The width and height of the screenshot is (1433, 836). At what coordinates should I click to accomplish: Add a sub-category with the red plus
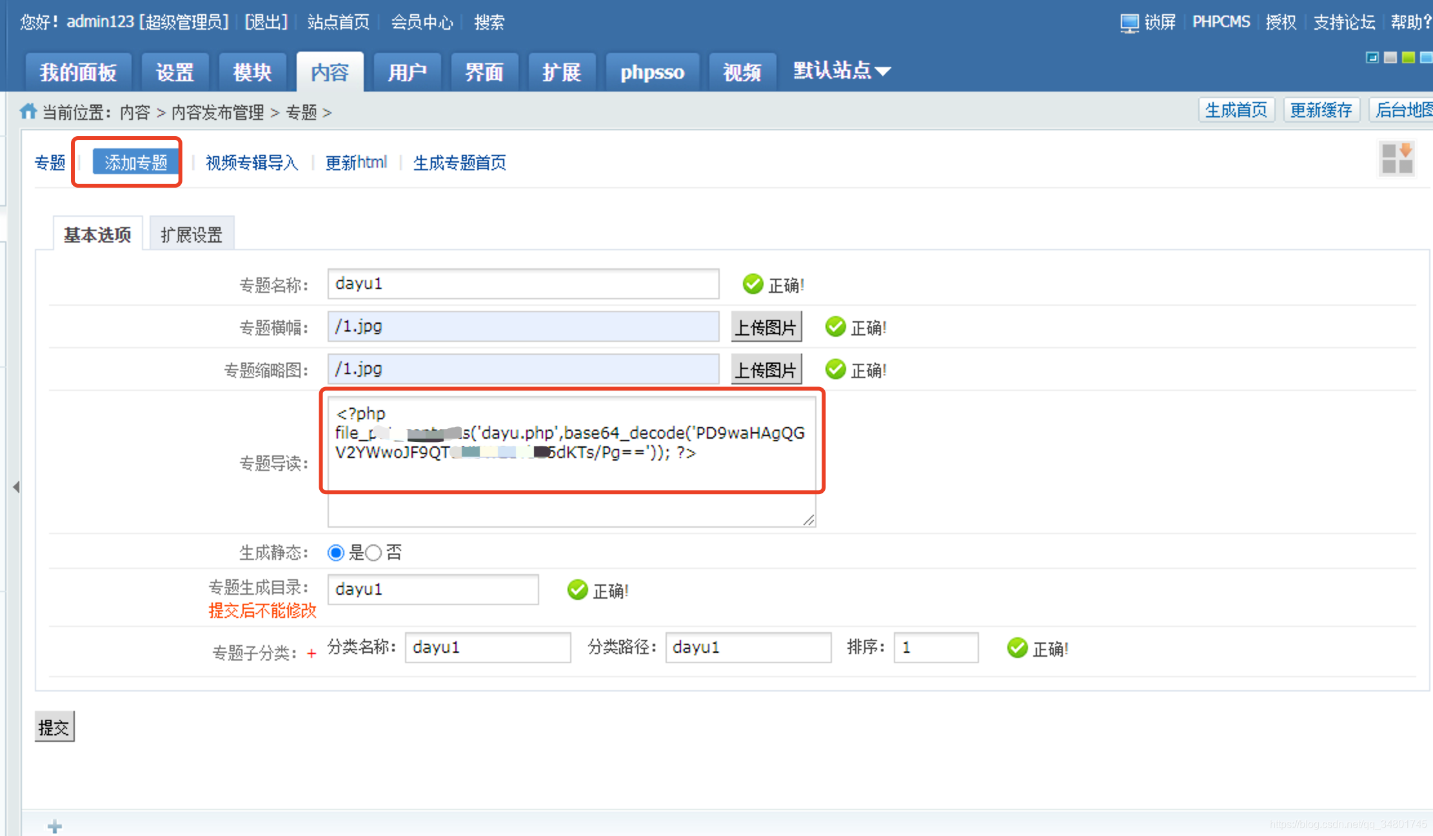pyautogui.click(x=311, y=653)
